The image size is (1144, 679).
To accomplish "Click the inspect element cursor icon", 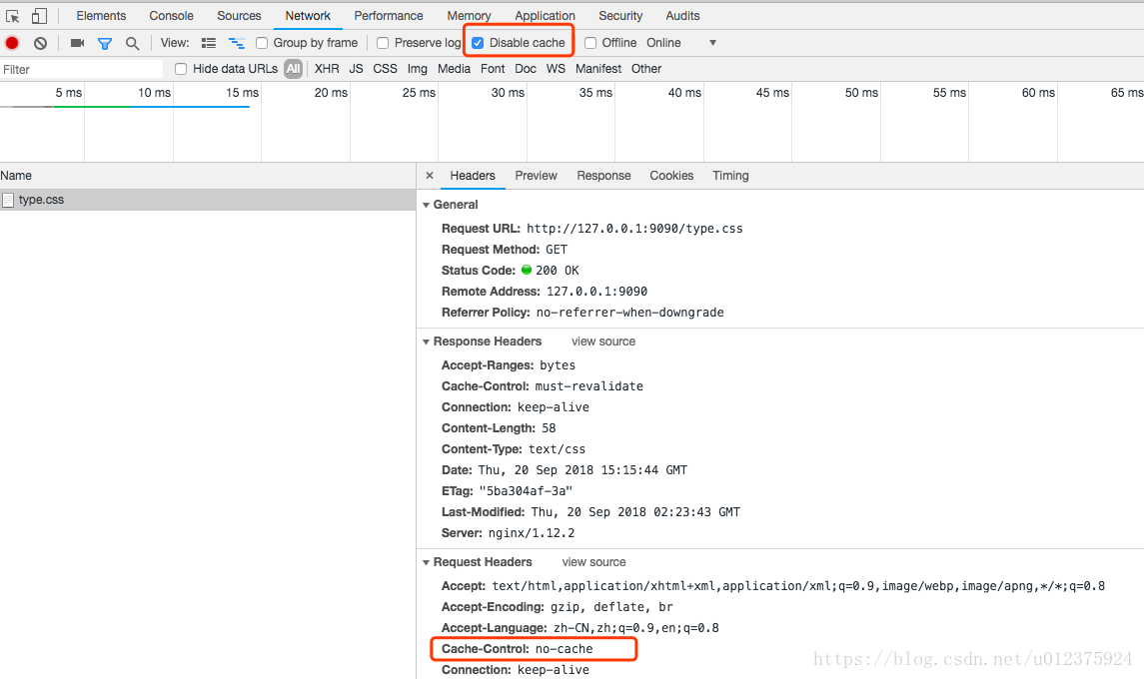I will pos(13,16).
